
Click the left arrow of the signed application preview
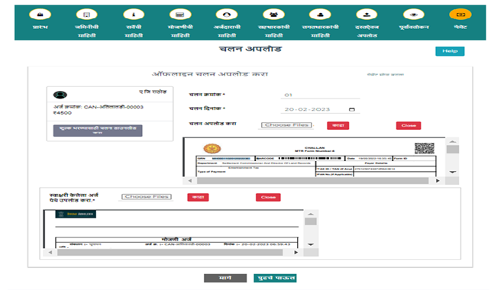click(50, 252)
